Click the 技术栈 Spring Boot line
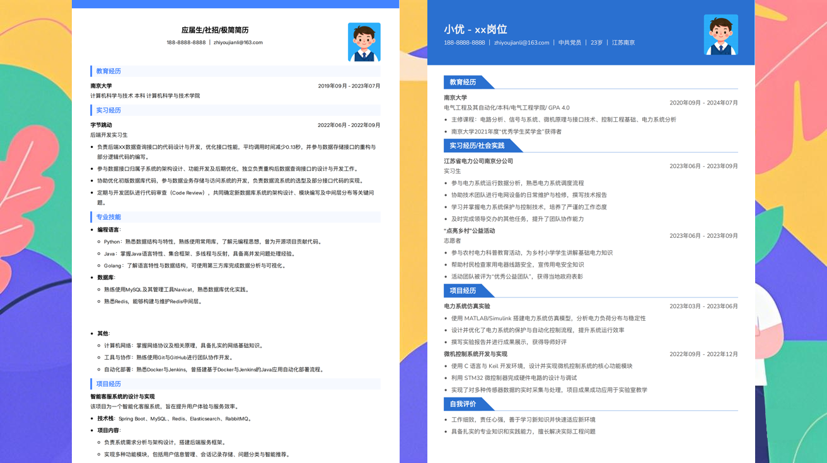This screenshot has height=463, width=827. coord(175,418)
